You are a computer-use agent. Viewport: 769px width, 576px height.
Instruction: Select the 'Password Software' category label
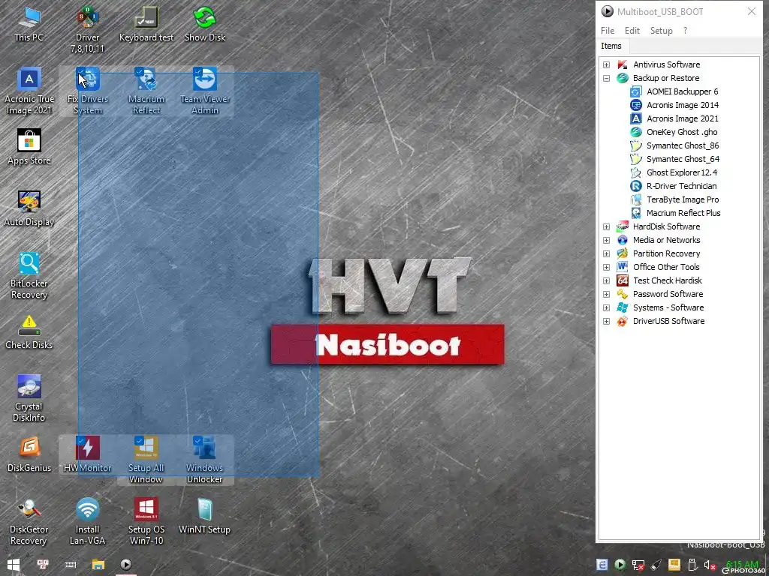tap(668, 294)
